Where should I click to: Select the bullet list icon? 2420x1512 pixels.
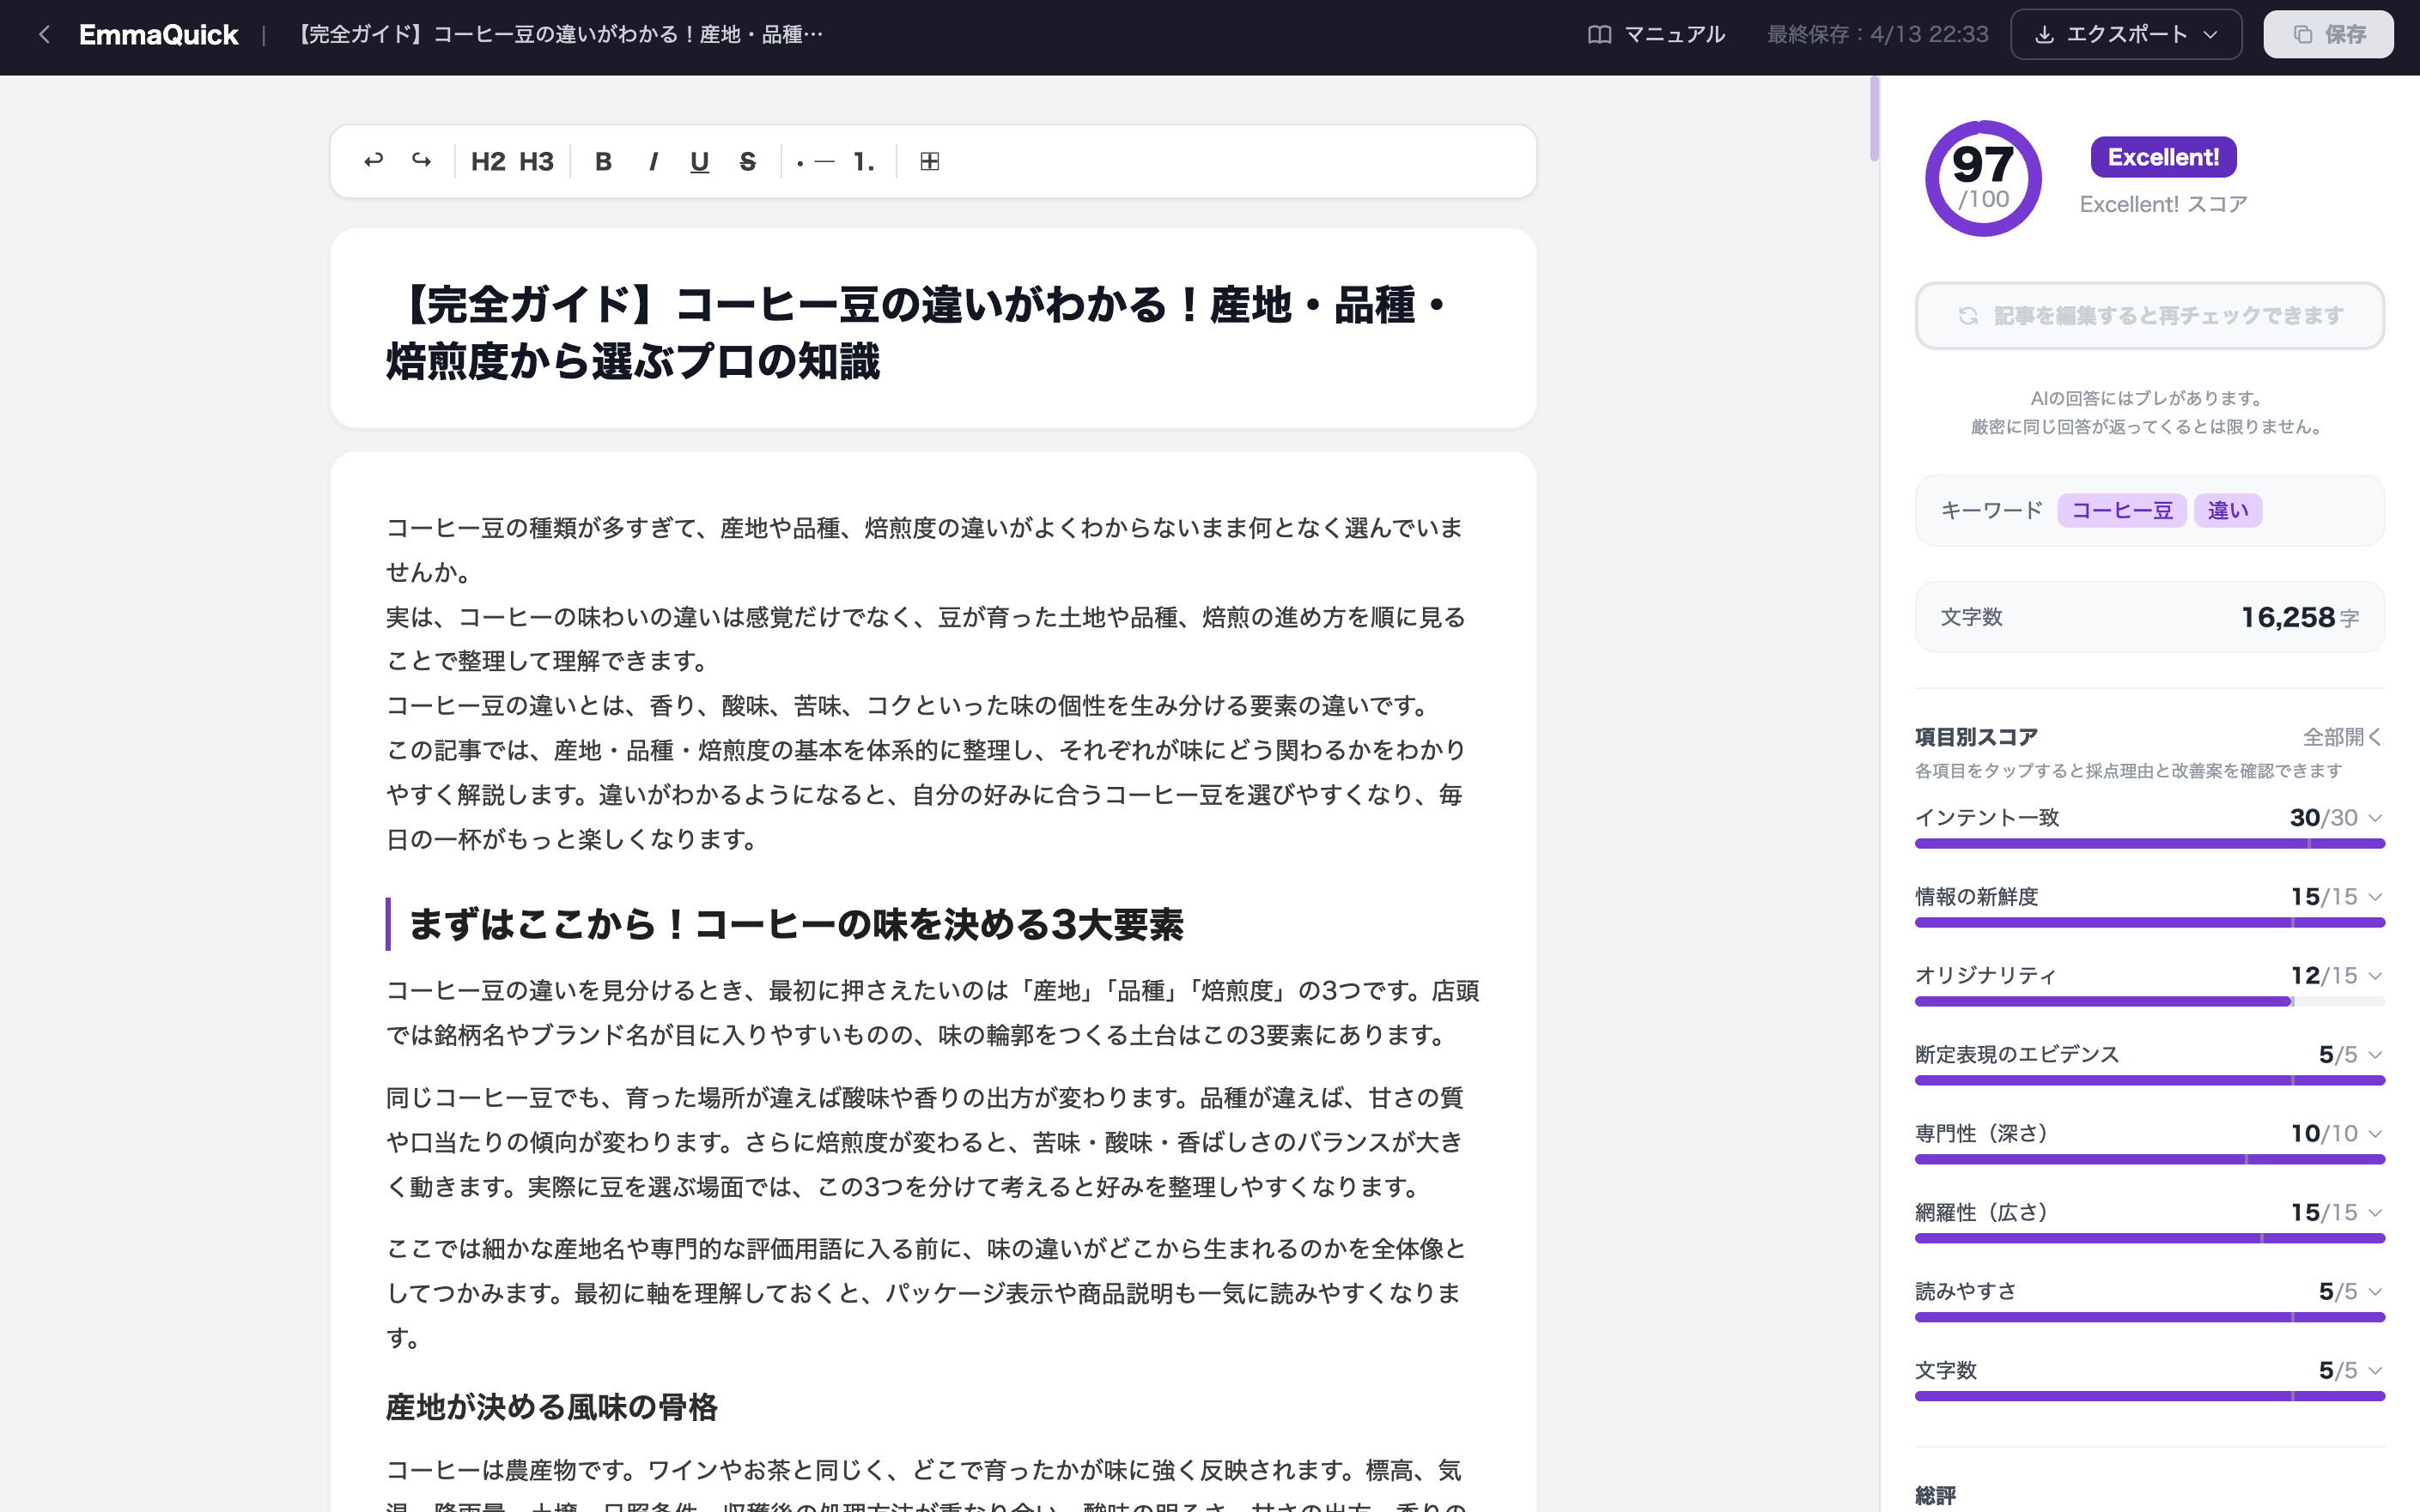point(811,161)
